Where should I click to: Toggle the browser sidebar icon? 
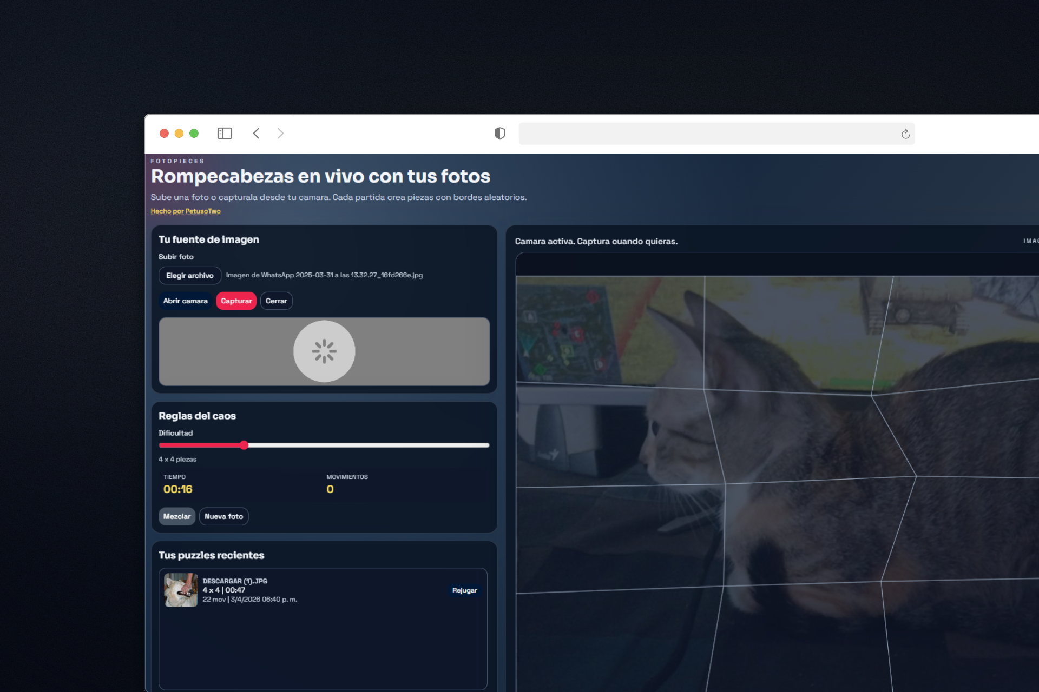225,134
